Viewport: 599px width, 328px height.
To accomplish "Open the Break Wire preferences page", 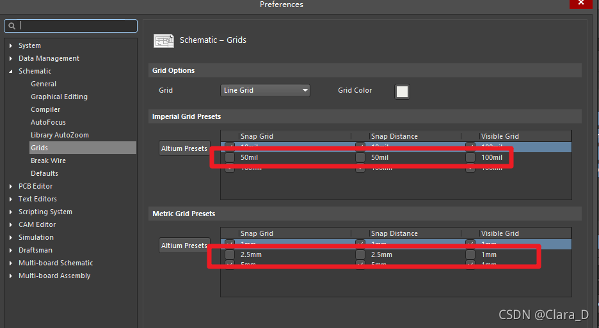I will [48, 161].
